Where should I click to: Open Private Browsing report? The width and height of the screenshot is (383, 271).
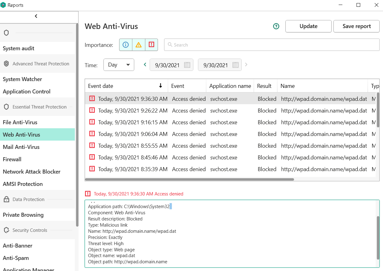[x=37, y=215]
